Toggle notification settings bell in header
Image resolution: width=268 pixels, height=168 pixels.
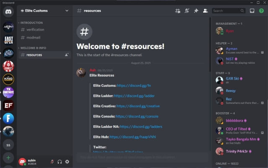tap(187, 10)
